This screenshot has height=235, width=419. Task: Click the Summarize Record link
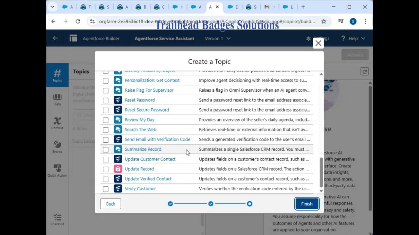click(143, 149)
